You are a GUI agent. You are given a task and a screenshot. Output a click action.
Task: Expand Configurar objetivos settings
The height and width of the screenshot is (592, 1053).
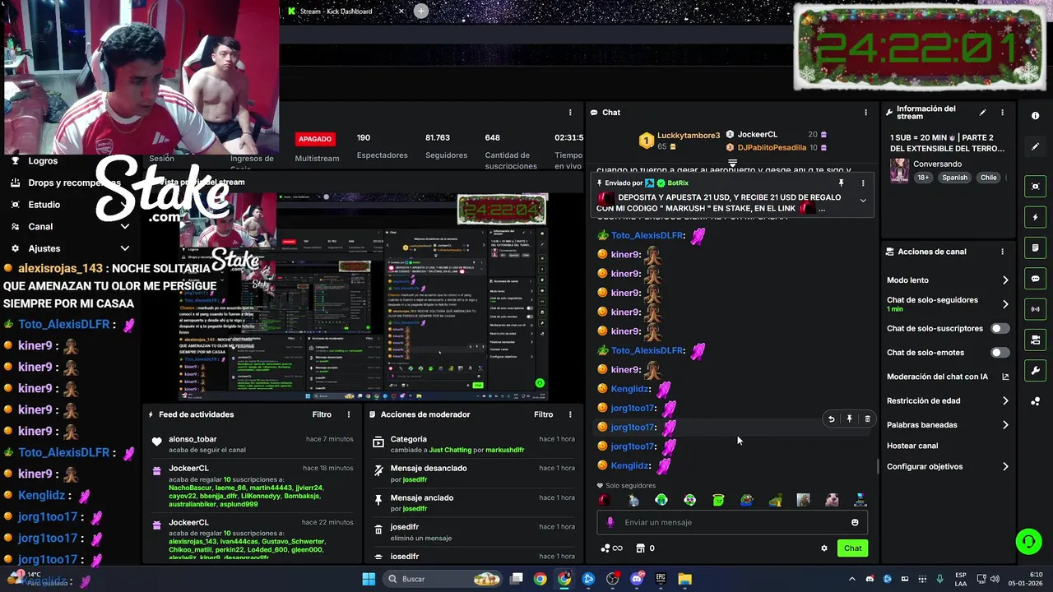pos(1005,466)
